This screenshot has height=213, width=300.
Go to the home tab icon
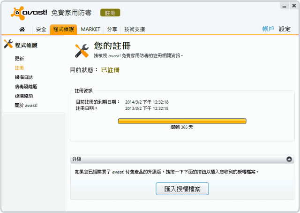coord(22,29)
